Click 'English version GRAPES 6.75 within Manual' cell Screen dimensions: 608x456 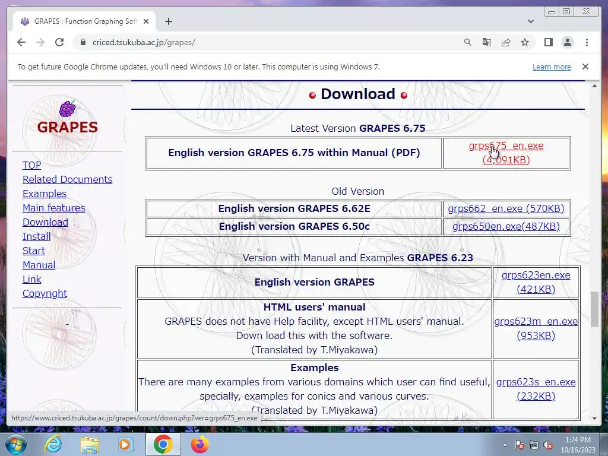pos(294,153)
